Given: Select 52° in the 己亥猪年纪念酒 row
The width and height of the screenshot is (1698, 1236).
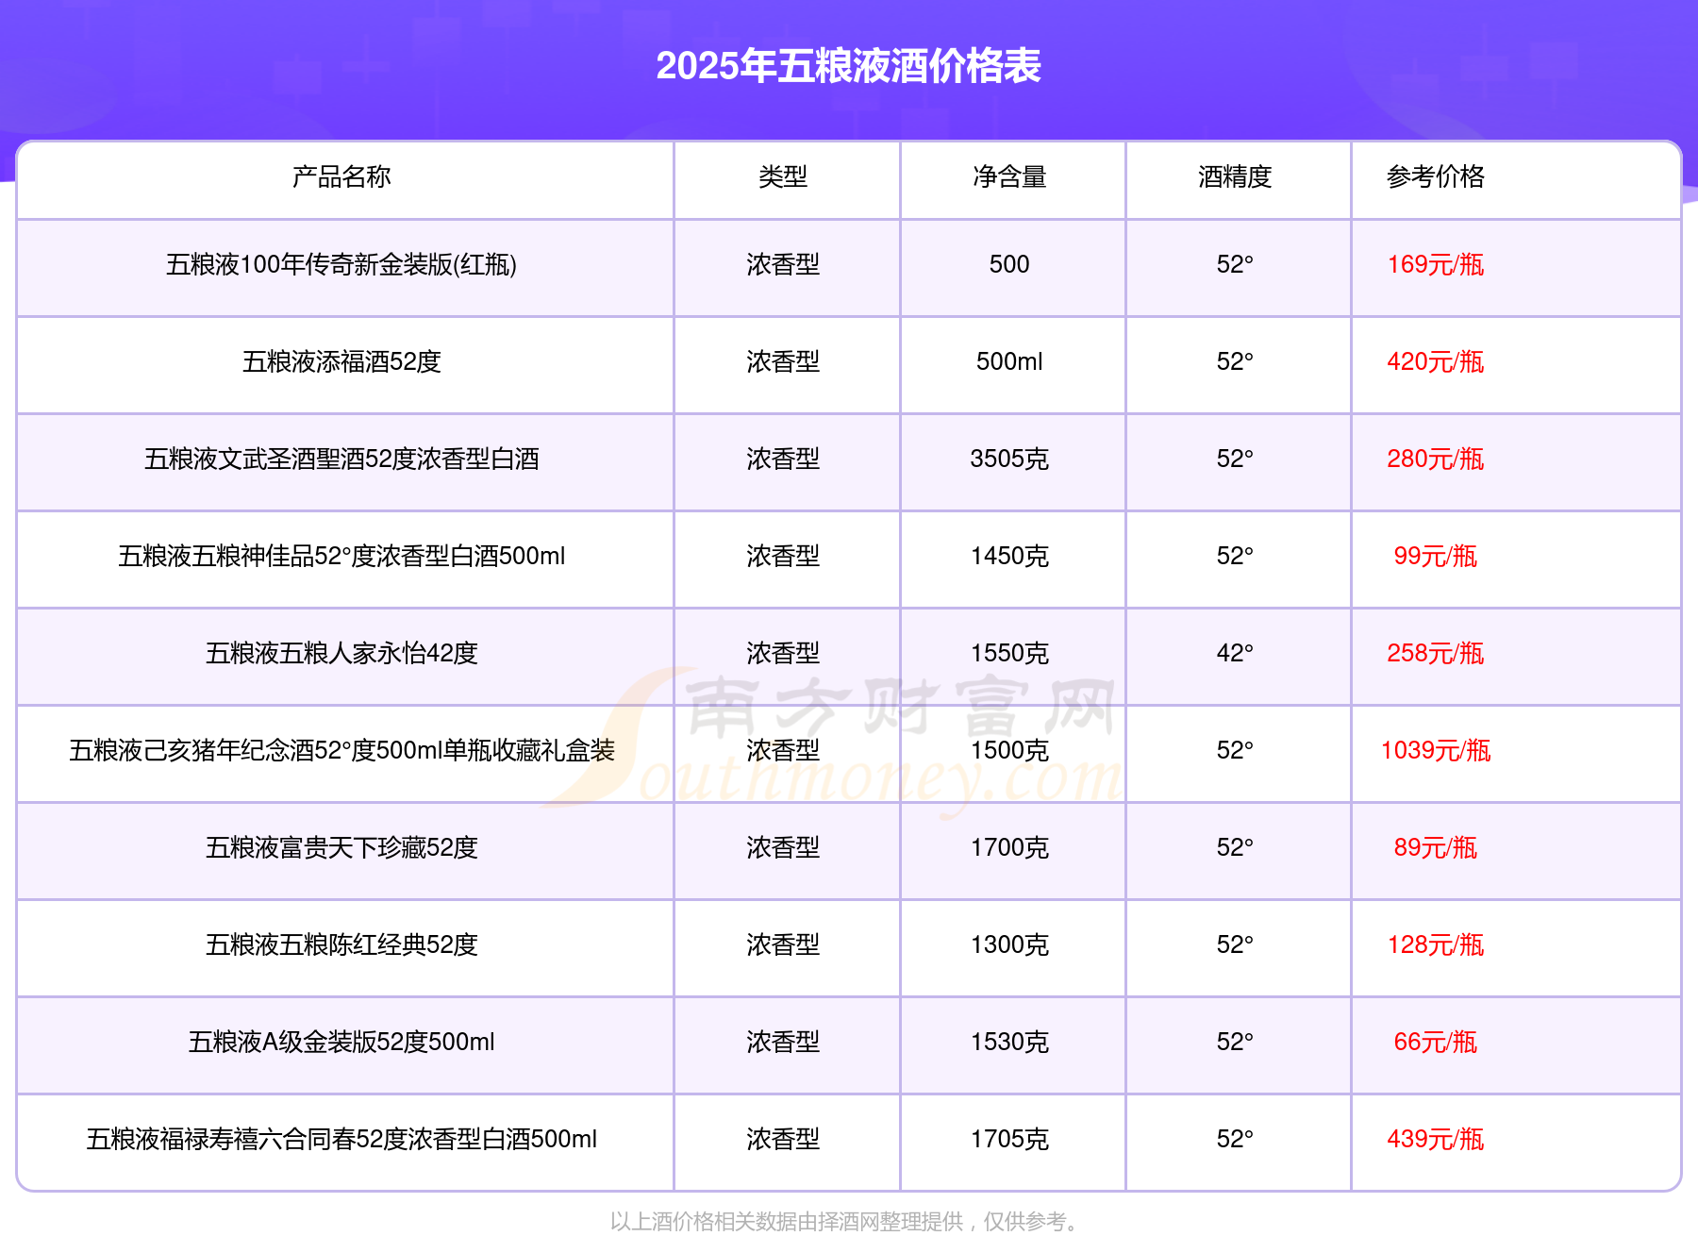Looking at the screenshot, I should (1235, 750).
